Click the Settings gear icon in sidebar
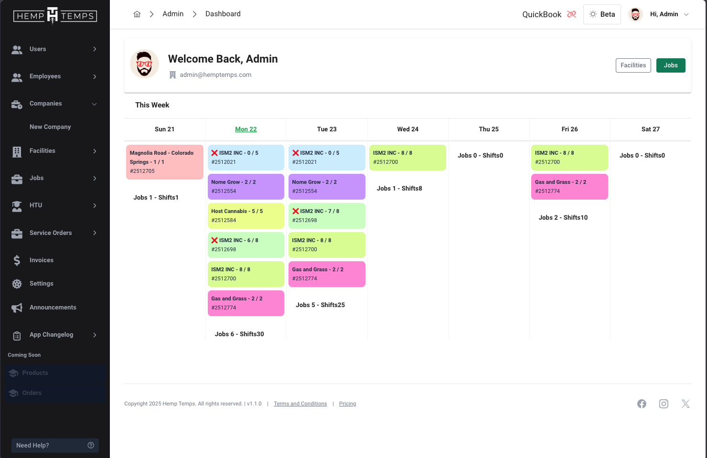The image size is (707, 458). [x=17, y=284]
